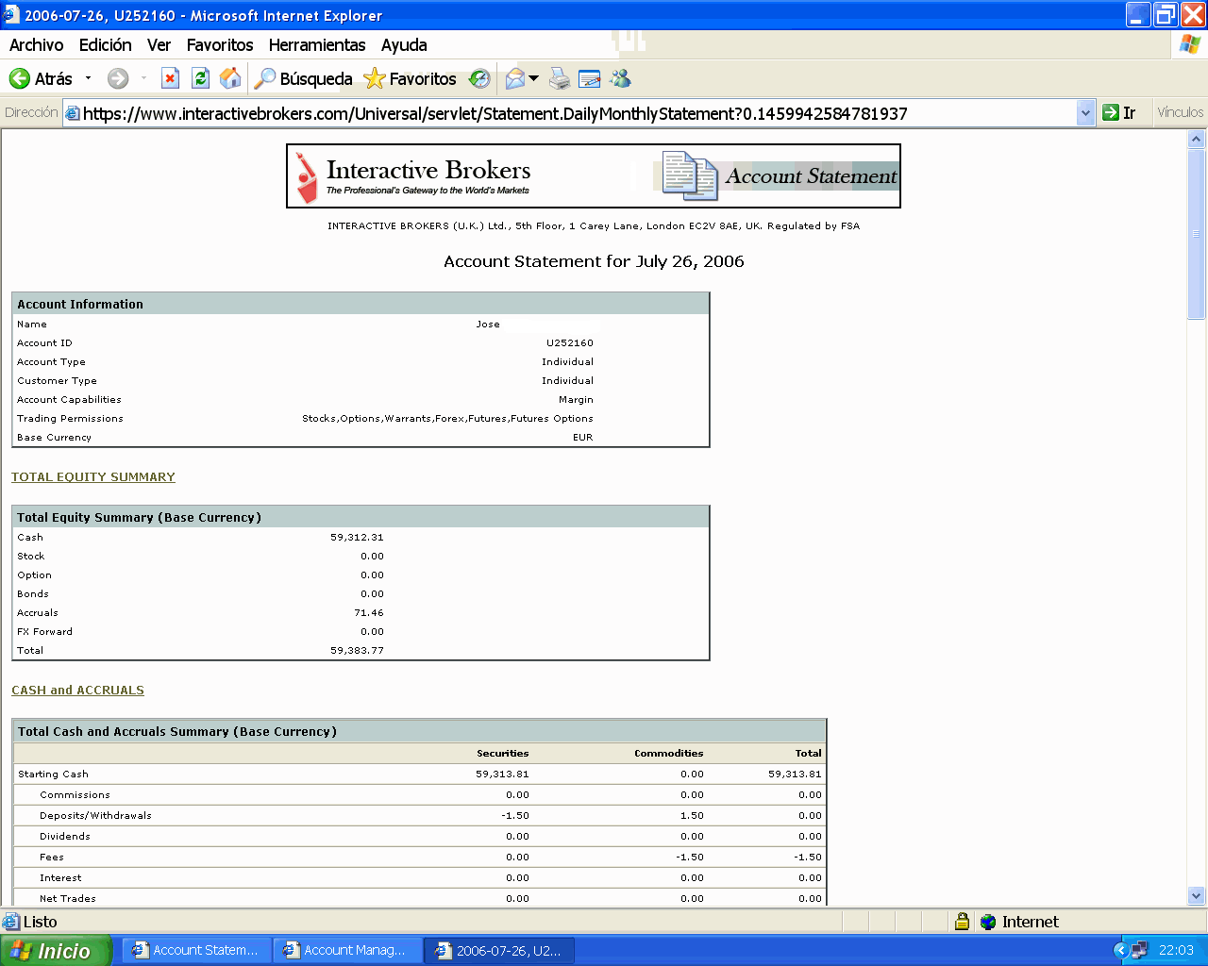This screenshot has height=966, width=1208.
Task: Click the Stop loading icon in toolbar
Action: point(170,78)
